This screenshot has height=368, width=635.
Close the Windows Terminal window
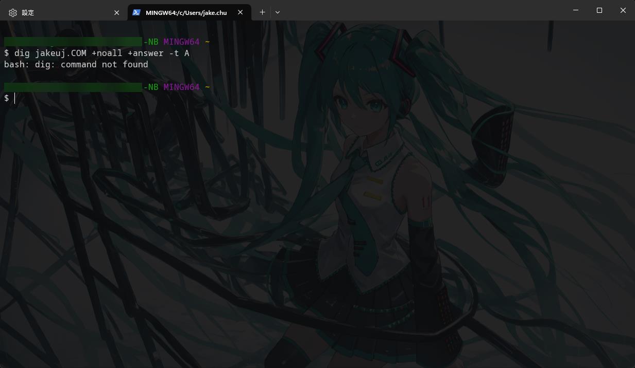[623, 10]
